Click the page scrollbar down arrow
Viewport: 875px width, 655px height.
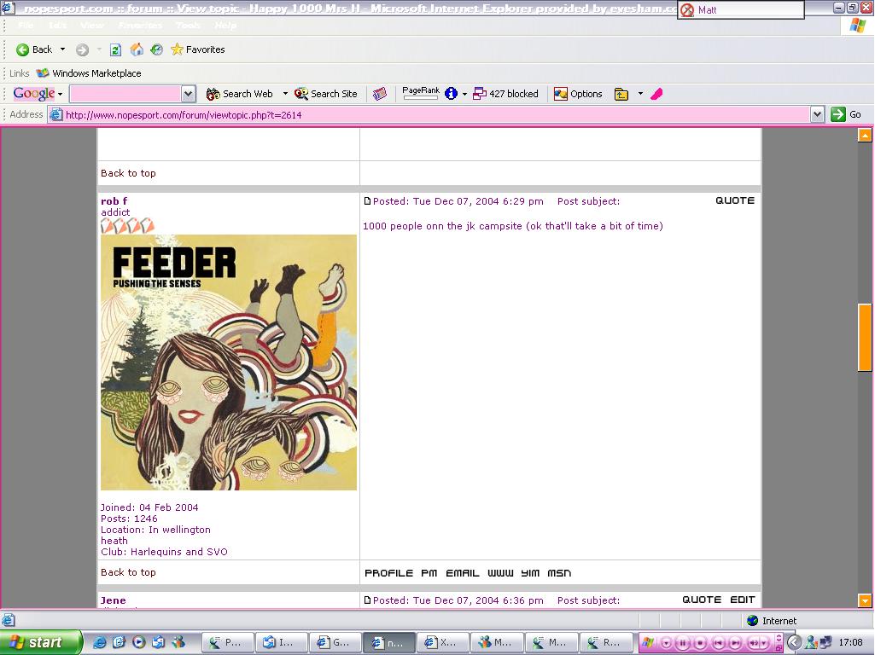click(x=865, y=600)
